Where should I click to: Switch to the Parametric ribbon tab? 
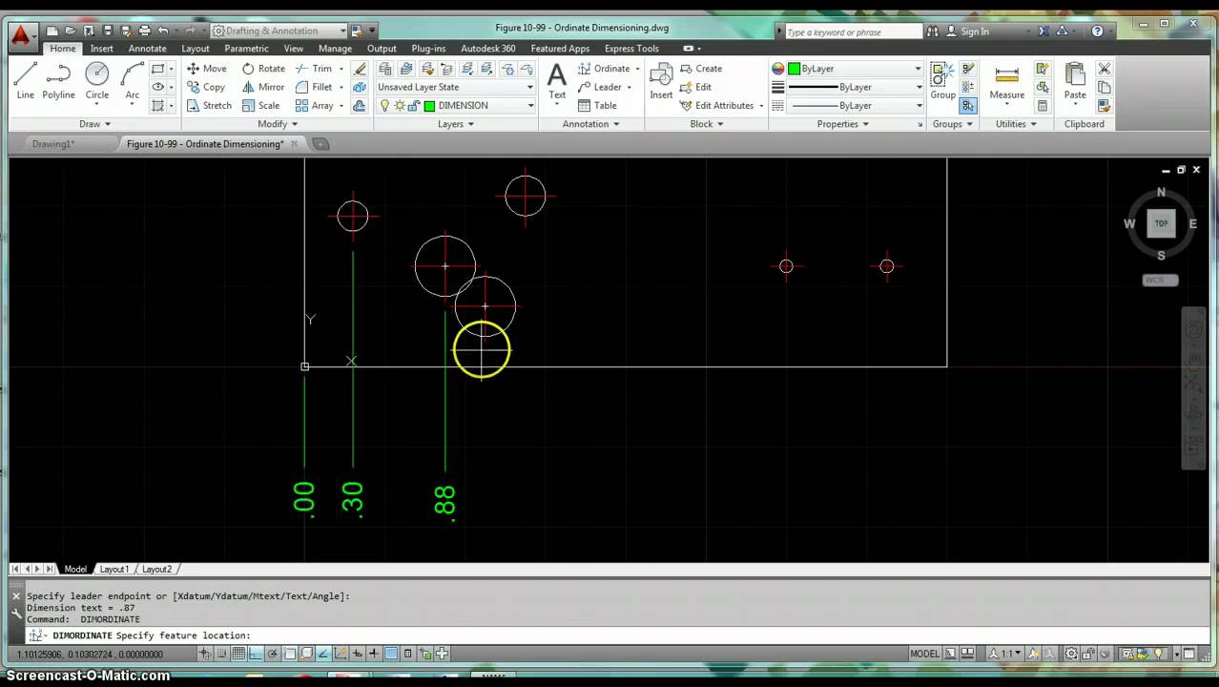[x=246, y=49]
